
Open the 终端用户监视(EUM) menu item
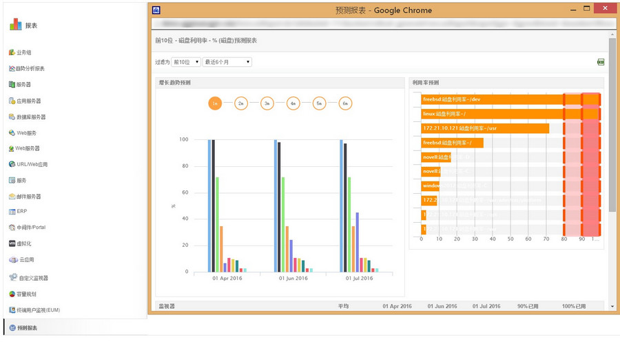click(39, 310)
